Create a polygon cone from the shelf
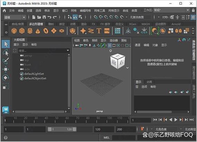197x142 pixels. click(38, 31)
